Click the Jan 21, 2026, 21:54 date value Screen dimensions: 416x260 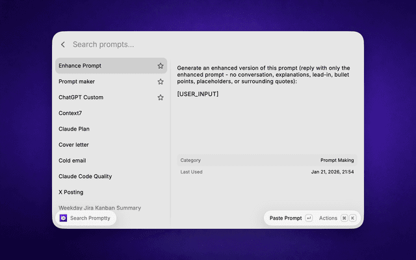click(332, 172)
